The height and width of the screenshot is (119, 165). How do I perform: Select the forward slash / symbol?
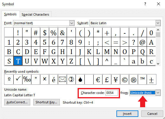point(142,32)
